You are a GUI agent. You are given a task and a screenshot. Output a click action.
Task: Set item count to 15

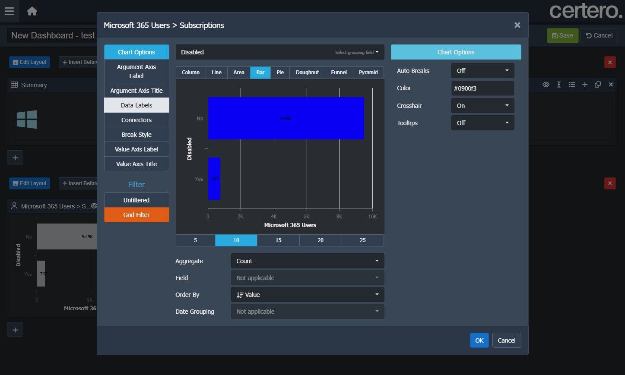(x=278, y=240)
